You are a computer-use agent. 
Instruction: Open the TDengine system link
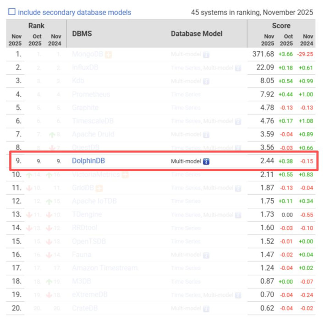click(87, 214)
